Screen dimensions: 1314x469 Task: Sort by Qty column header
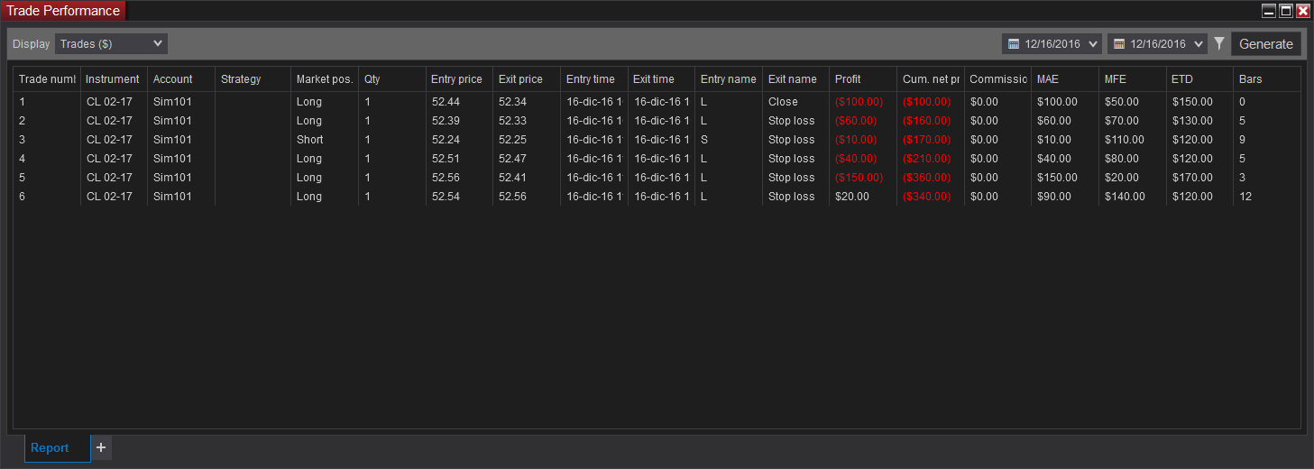(392, 79)
